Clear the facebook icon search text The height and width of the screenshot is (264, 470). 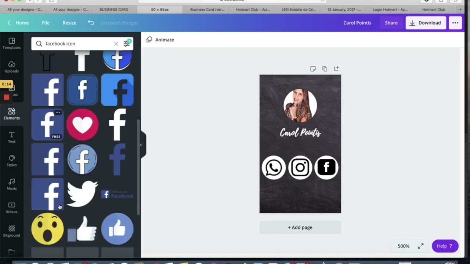[x=116, y=44]
